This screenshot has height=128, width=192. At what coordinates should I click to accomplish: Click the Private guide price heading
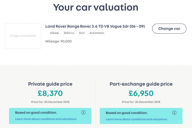(x=50, y=84)
